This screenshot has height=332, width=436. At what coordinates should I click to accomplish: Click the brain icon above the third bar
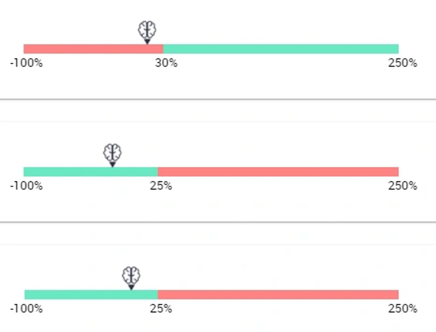pos(131,275)
